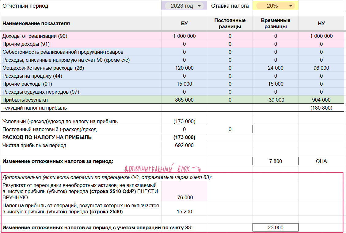Click the bordered 7 800 cell

click(x=276, y=161)
